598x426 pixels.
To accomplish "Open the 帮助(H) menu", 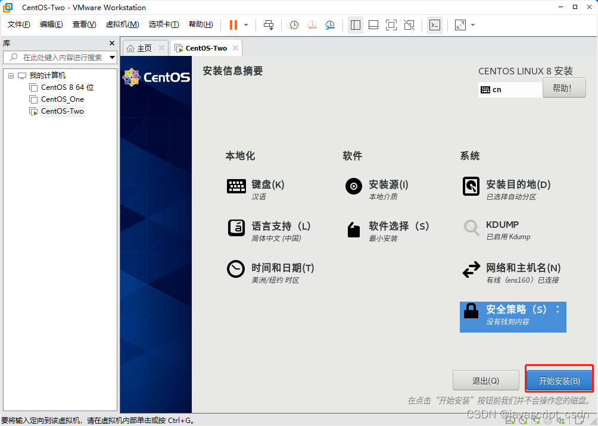I will [201, 24].
